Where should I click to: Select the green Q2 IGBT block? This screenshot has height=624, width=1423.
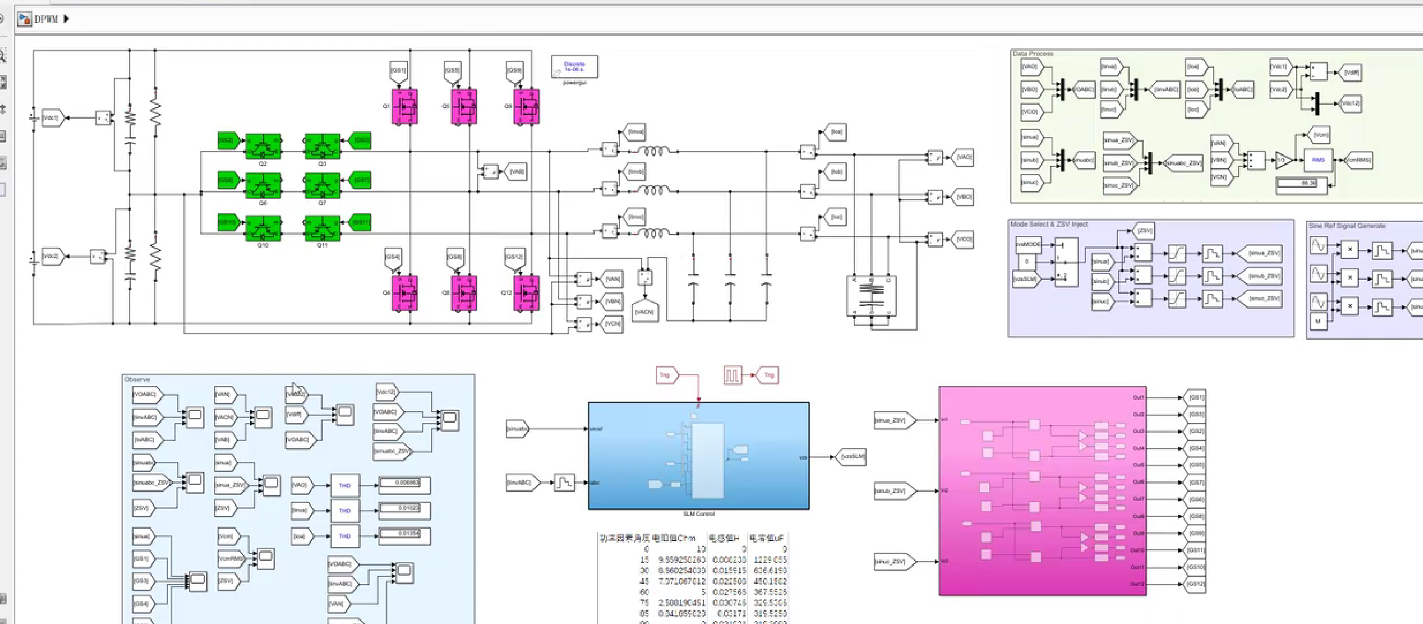pyautogui.click(x=263, y=146)
